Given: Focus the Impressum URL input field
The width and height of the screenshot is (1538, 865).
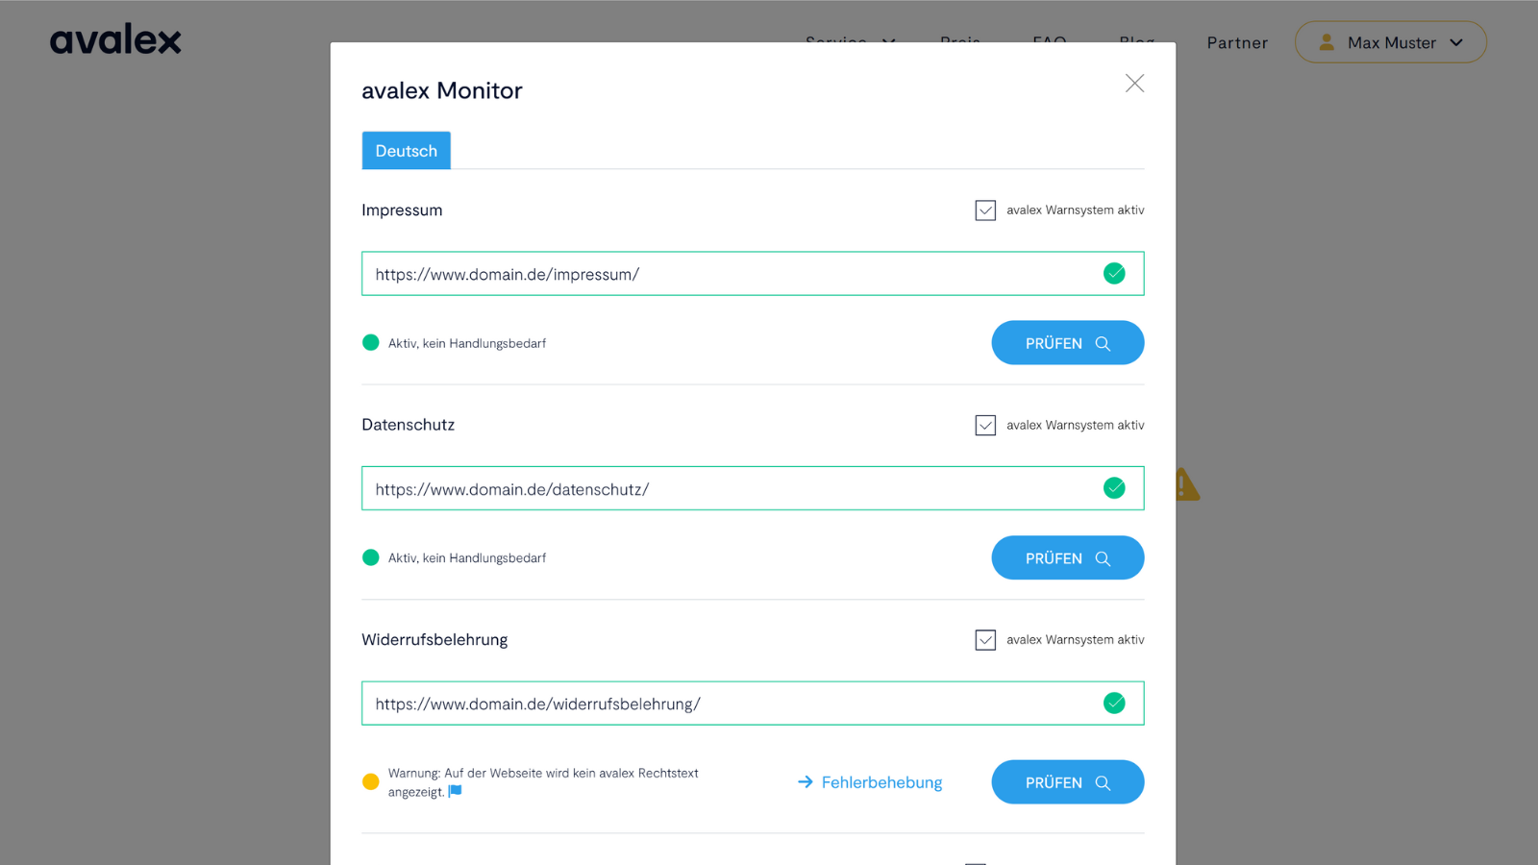Looking at the screenshot, I should coord(753,274).
